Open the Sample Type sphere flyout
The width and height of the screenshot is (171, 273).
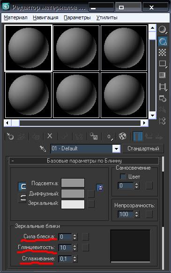pyautogui.click(x=163, y=30)
